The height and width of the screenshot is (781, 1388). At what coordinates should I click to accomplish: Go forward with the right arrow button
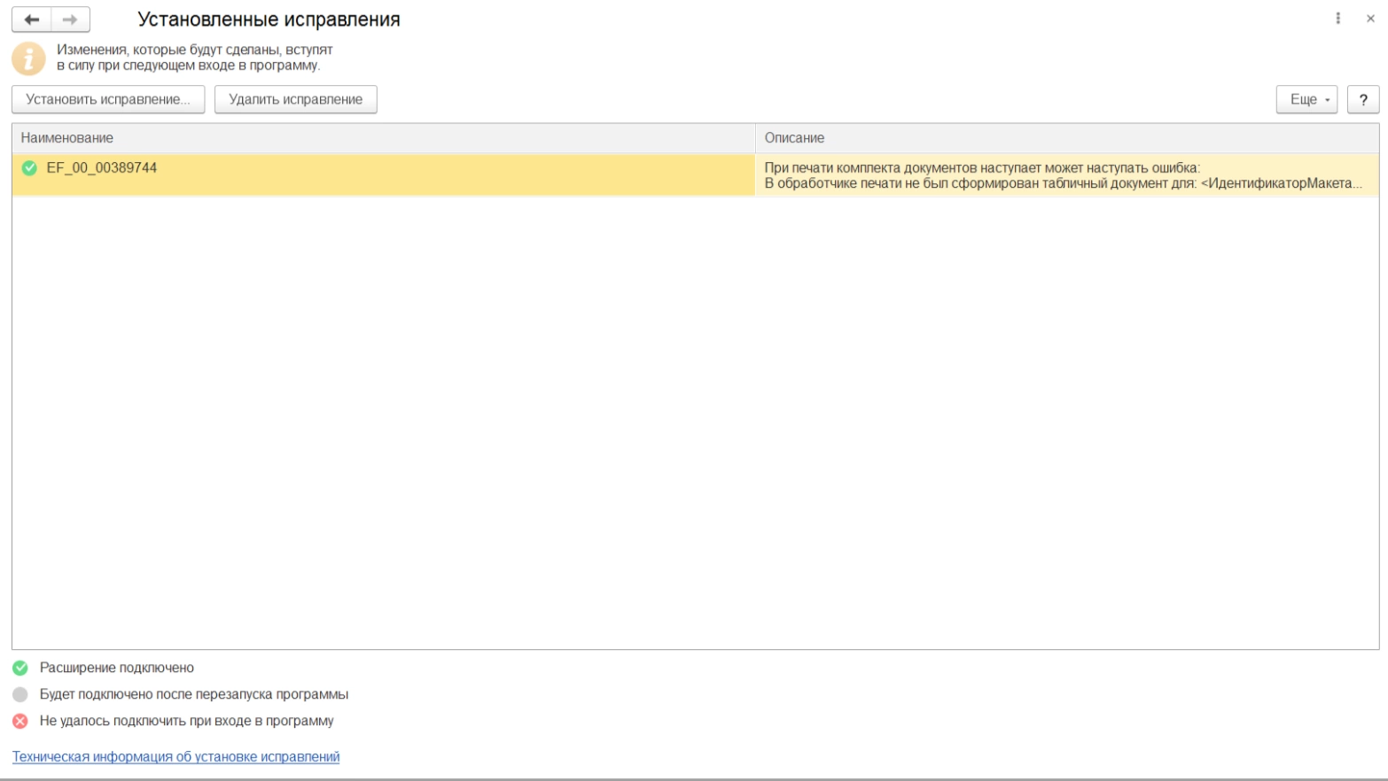(x=70, y=19)
